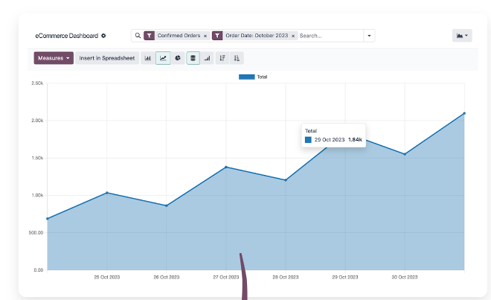Switch to bar chart view
This screenshot has width=491, height=300.
coord(148,58)
